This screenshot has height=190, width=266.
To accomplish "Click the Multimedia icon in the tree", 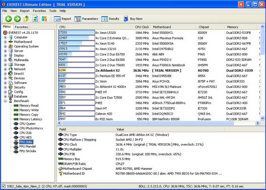I will pyautogui.click(x=11, y=60).
